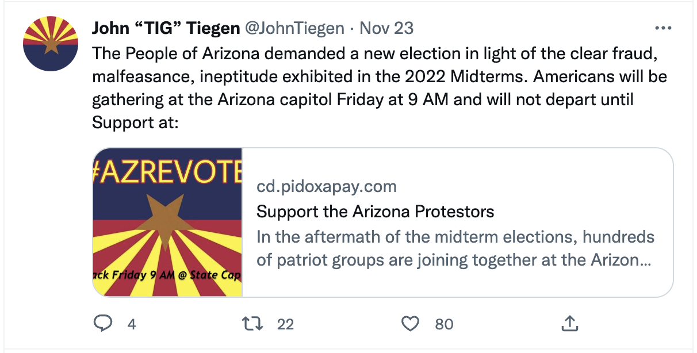Open the tweet's Nov 23 timestamp

(x=386, y=28)
